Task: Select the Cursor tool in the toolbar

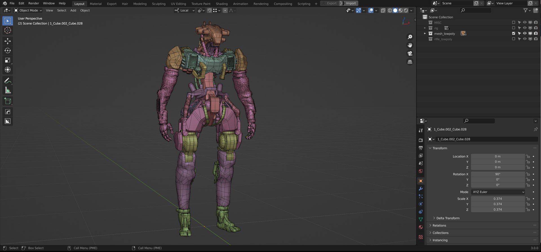Action: click(8, 30)
